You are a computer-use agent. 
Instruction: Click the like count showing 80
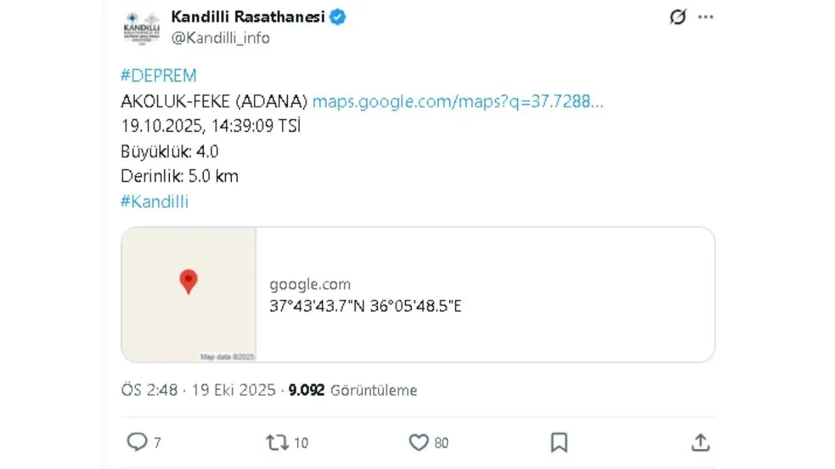[x=441, y=442]
